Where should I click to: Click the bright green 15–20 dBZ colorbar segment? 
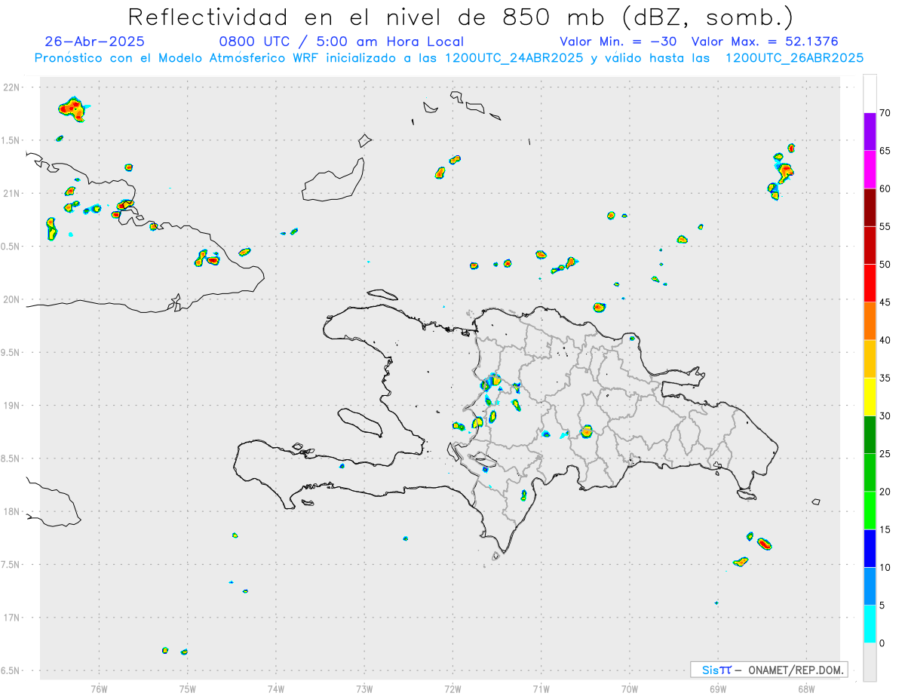[x=870, y=510]
